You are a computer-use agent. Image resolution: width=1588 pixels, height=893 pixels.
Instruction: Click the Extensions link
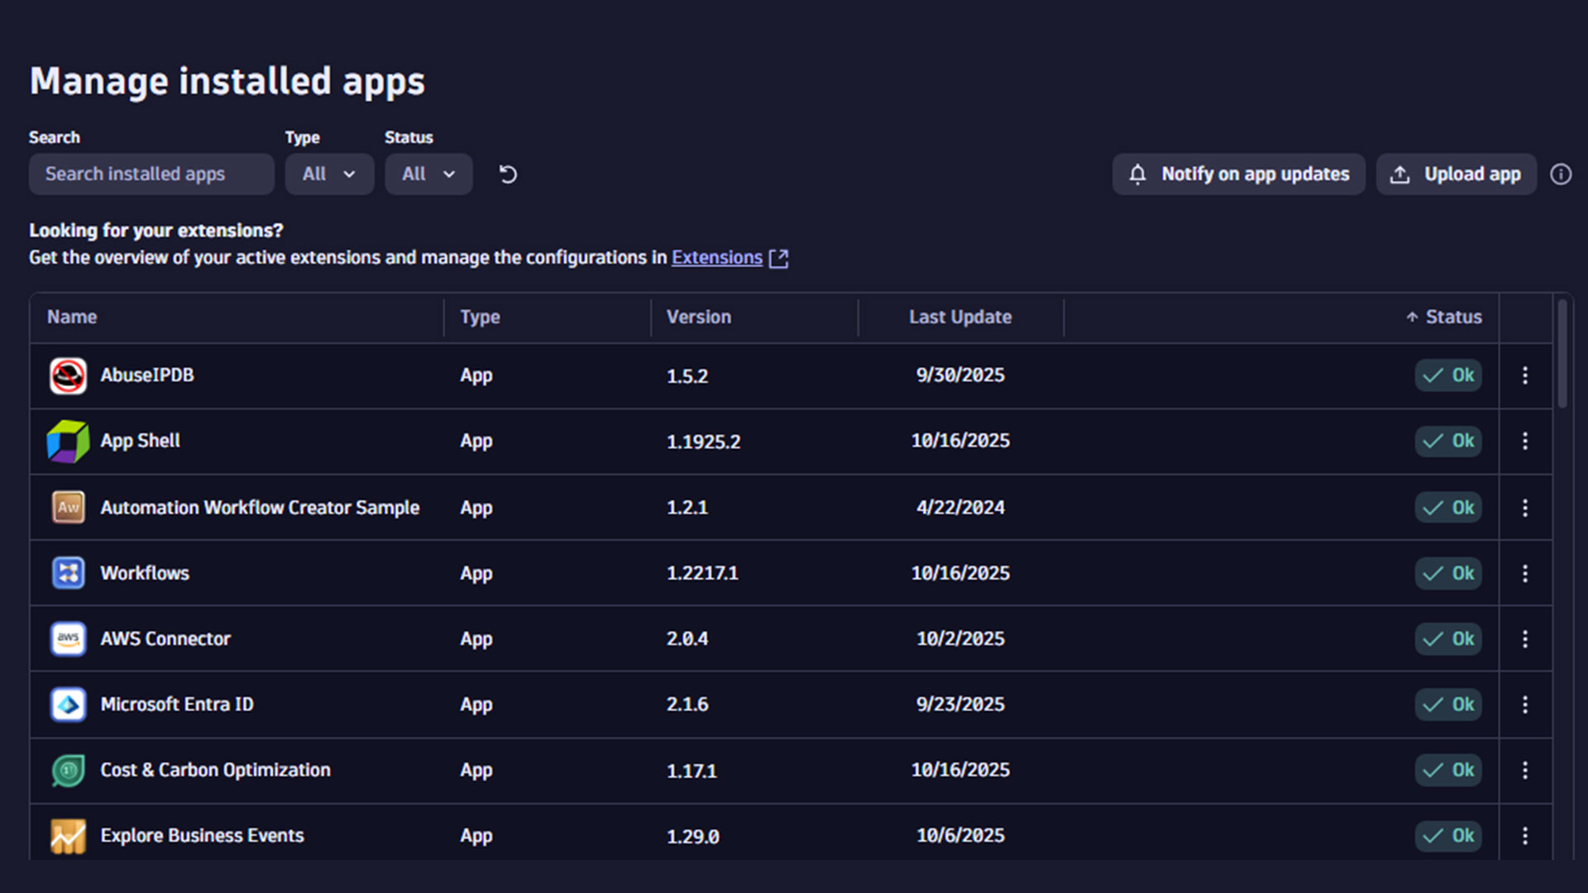[716, 257]
